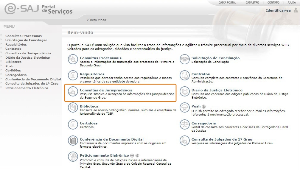
Task: Click the Consultas Processuais heading link
Action: point(101,58)
